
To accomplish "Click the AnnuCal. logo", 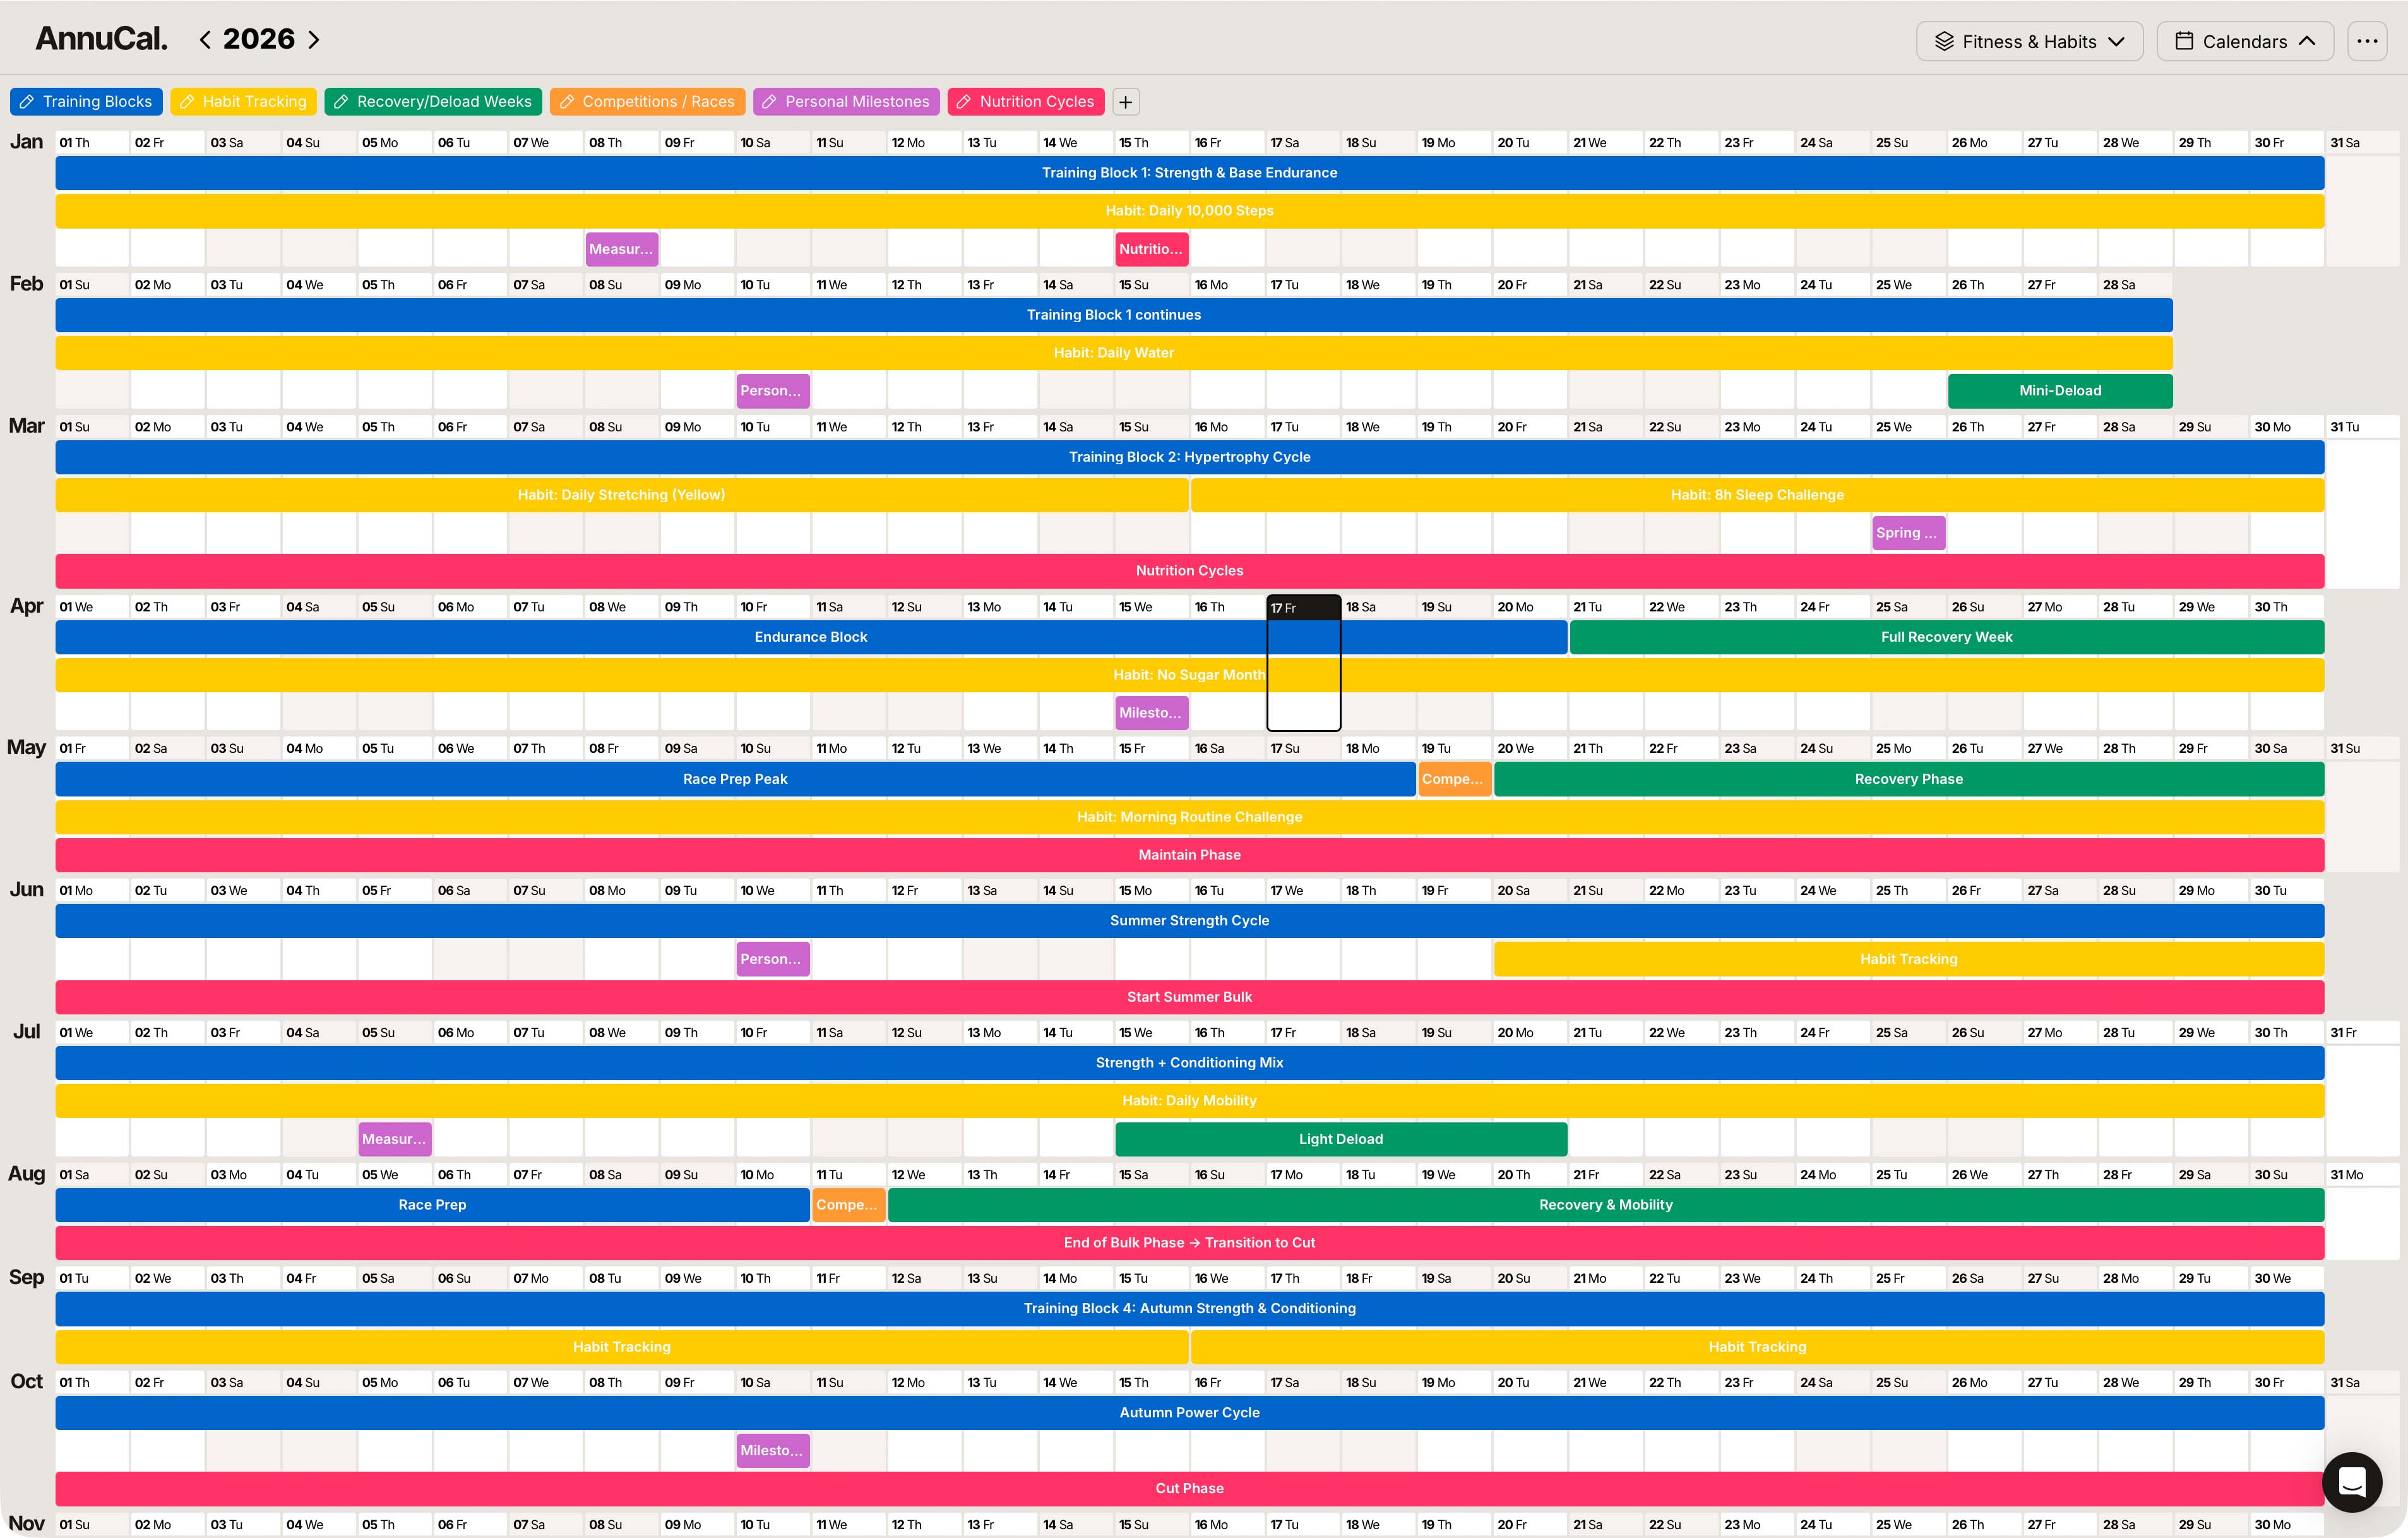I will 101,39.
